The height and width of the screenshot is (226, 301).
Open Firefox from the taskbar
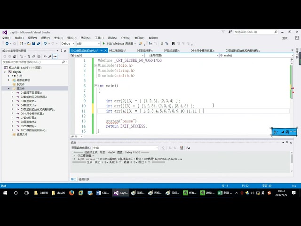[x=71, y=193]
